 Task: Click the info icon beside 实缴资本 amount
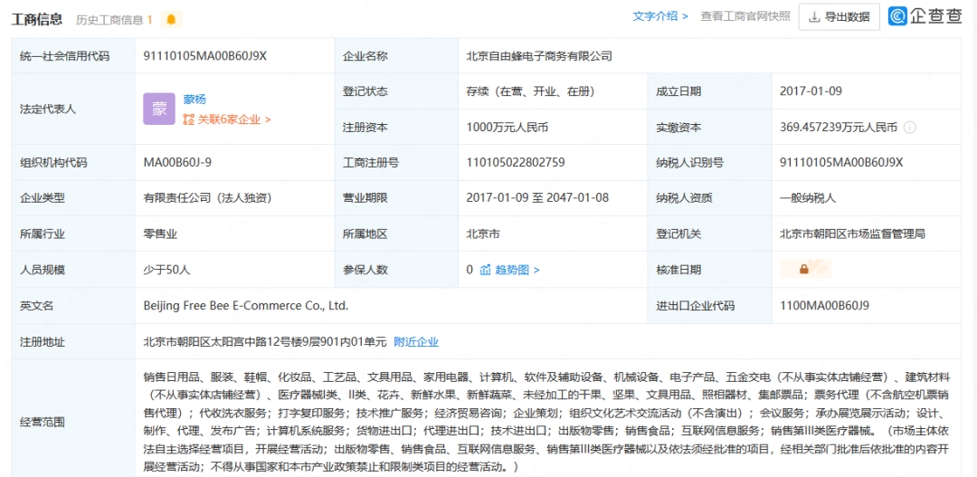click(910, 128)
